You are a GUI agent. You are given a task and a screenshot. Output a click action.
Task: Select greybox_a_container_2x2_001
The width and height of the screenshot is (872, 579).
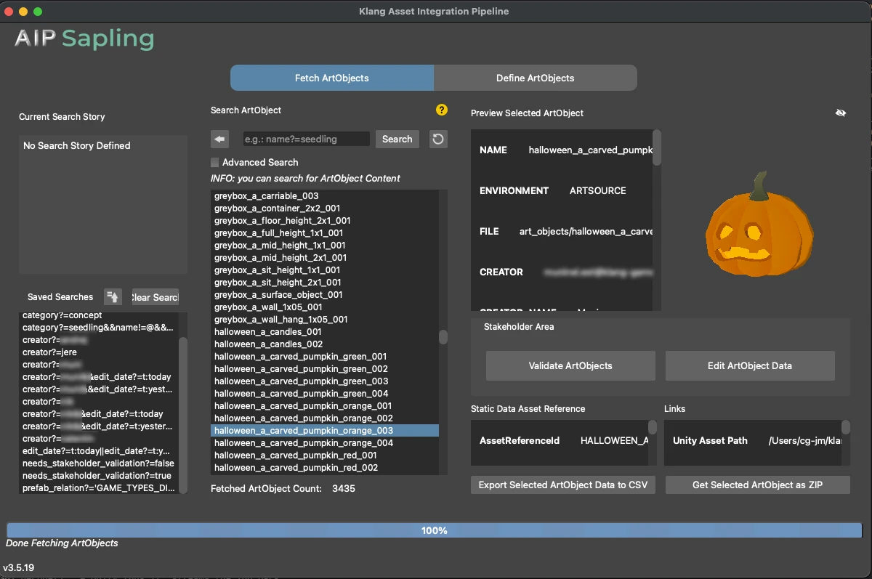coord(325,208)
